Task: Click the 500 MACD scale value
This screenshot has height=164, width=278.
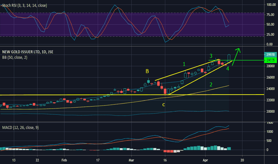Action: click(269, 141)
